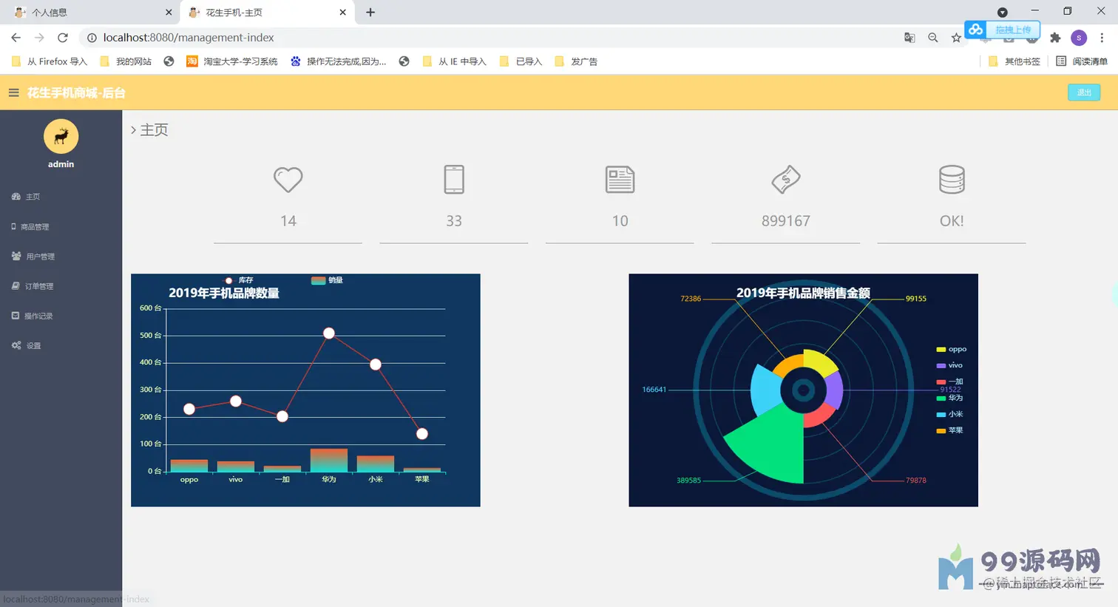Click the oppo stock data point
The height and width of the screenshot is (607, 1118).
[189, 409]
